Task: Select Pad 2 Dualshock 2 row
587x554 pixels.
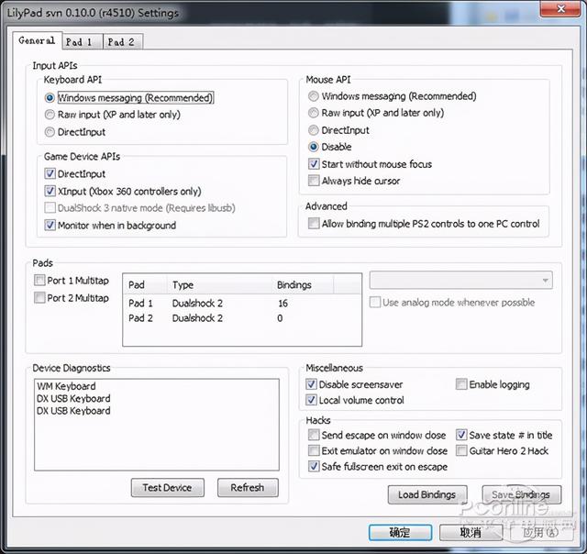Action: tap(197, 318)
